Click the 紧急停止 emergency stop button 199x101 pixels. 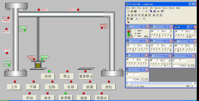pyautogui.click(x=86, y=76)
